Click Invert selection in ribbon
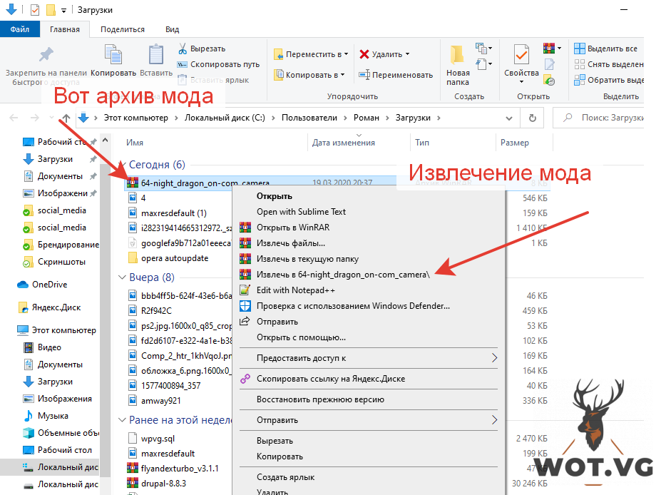Viewport: 666px width, 495px height. pos(609,80)
